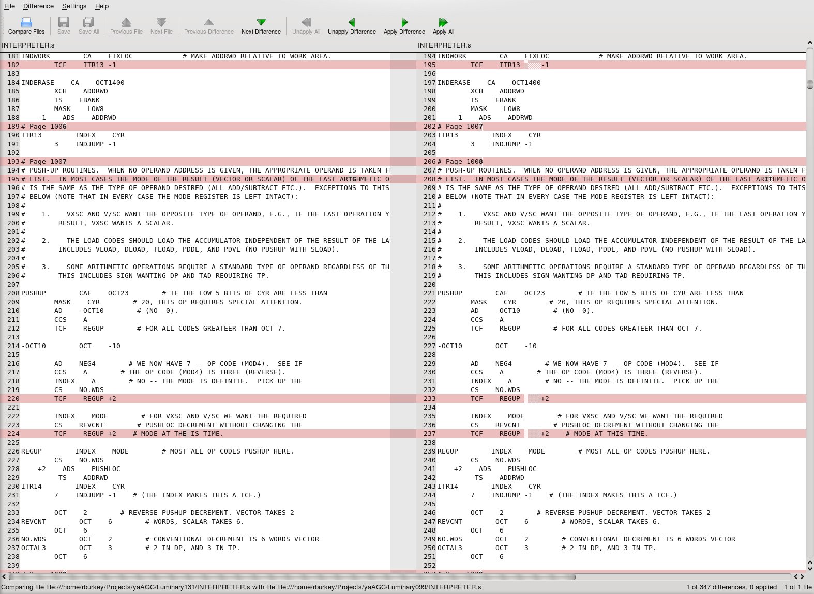
Task: Open the Settings menu
Action: pos(74,6)
